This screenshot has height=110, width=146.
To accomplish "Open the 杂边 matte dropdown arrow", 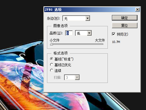I will pos(87,18).
